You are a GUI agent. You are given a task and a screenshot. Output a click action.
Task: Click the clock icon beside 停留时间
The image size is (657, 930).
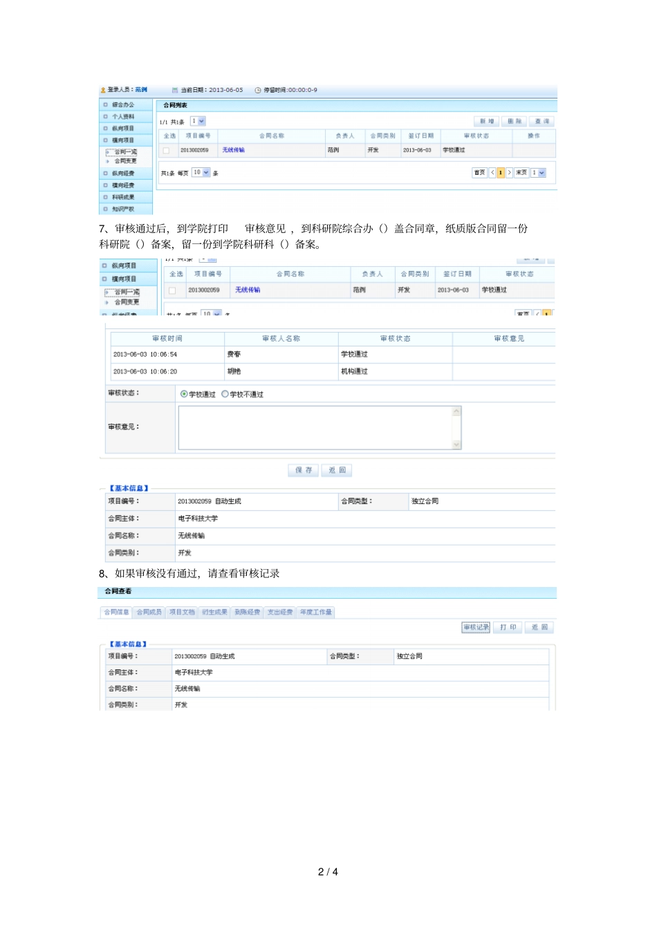click(258, 91)
